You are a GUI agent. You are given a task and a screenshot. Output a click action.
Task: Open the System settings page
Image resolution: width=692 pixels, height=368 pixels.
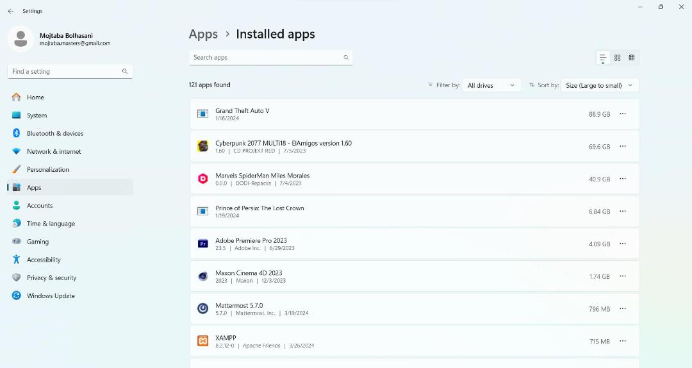(x=70, y=115)
